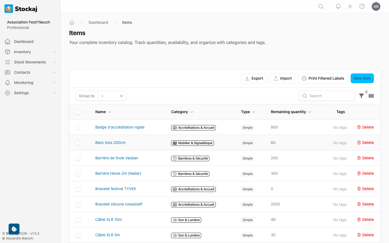
Task: Expand the Stock Movements sidebar arrow
Action: pyautogui.click(x=55, y=62)
